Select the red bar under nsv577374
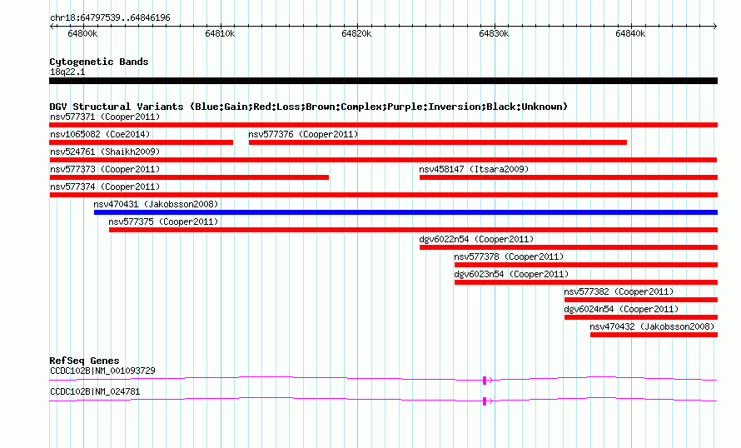741x448 pixels. click(383, 195)
